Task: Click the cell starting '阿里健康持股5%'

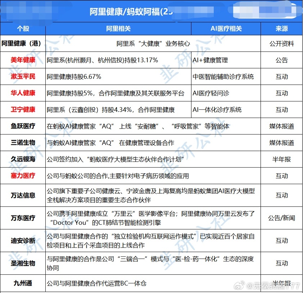Action: [118, 93]
